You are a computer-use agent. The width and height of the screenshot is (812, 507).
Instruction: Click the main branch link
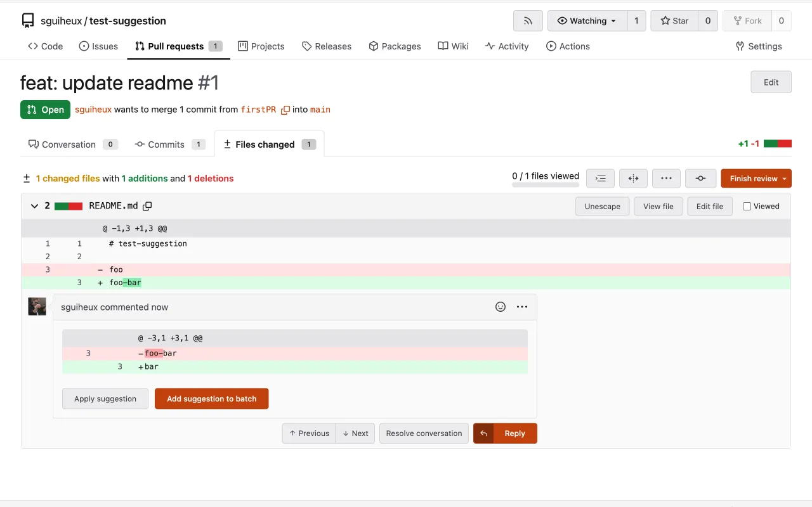tap(320, 110)
